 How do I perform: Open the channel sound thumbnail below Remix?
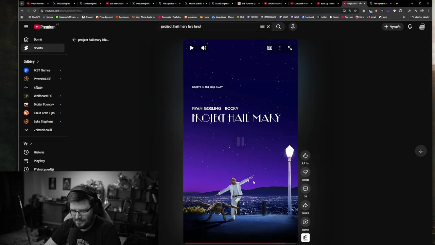coord(305,238)
